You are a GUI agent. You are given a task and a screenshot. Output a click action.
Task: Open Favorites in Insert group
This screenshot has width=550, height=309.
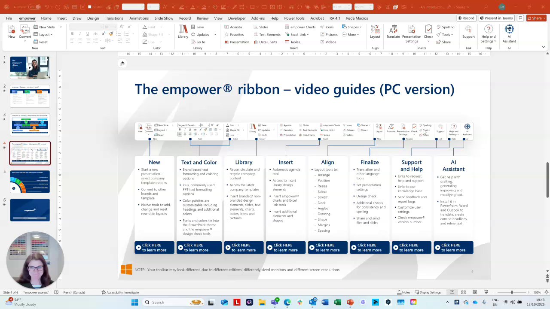pos(234,34)
